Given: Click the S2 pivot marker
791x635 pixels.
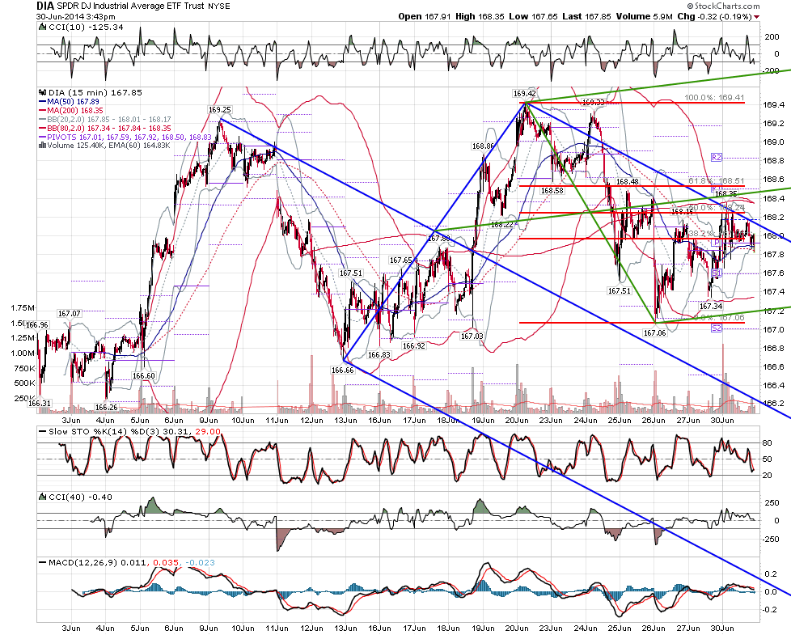Looking at the screenshot, I should (717, 328).
